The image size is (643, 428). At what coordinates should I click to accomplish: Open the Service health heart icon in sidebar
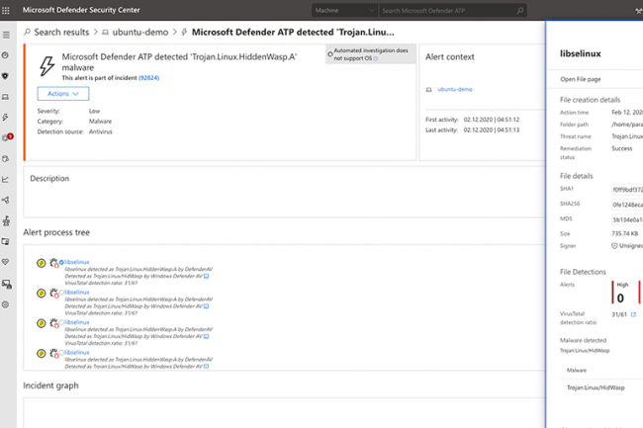pos(5,262)
